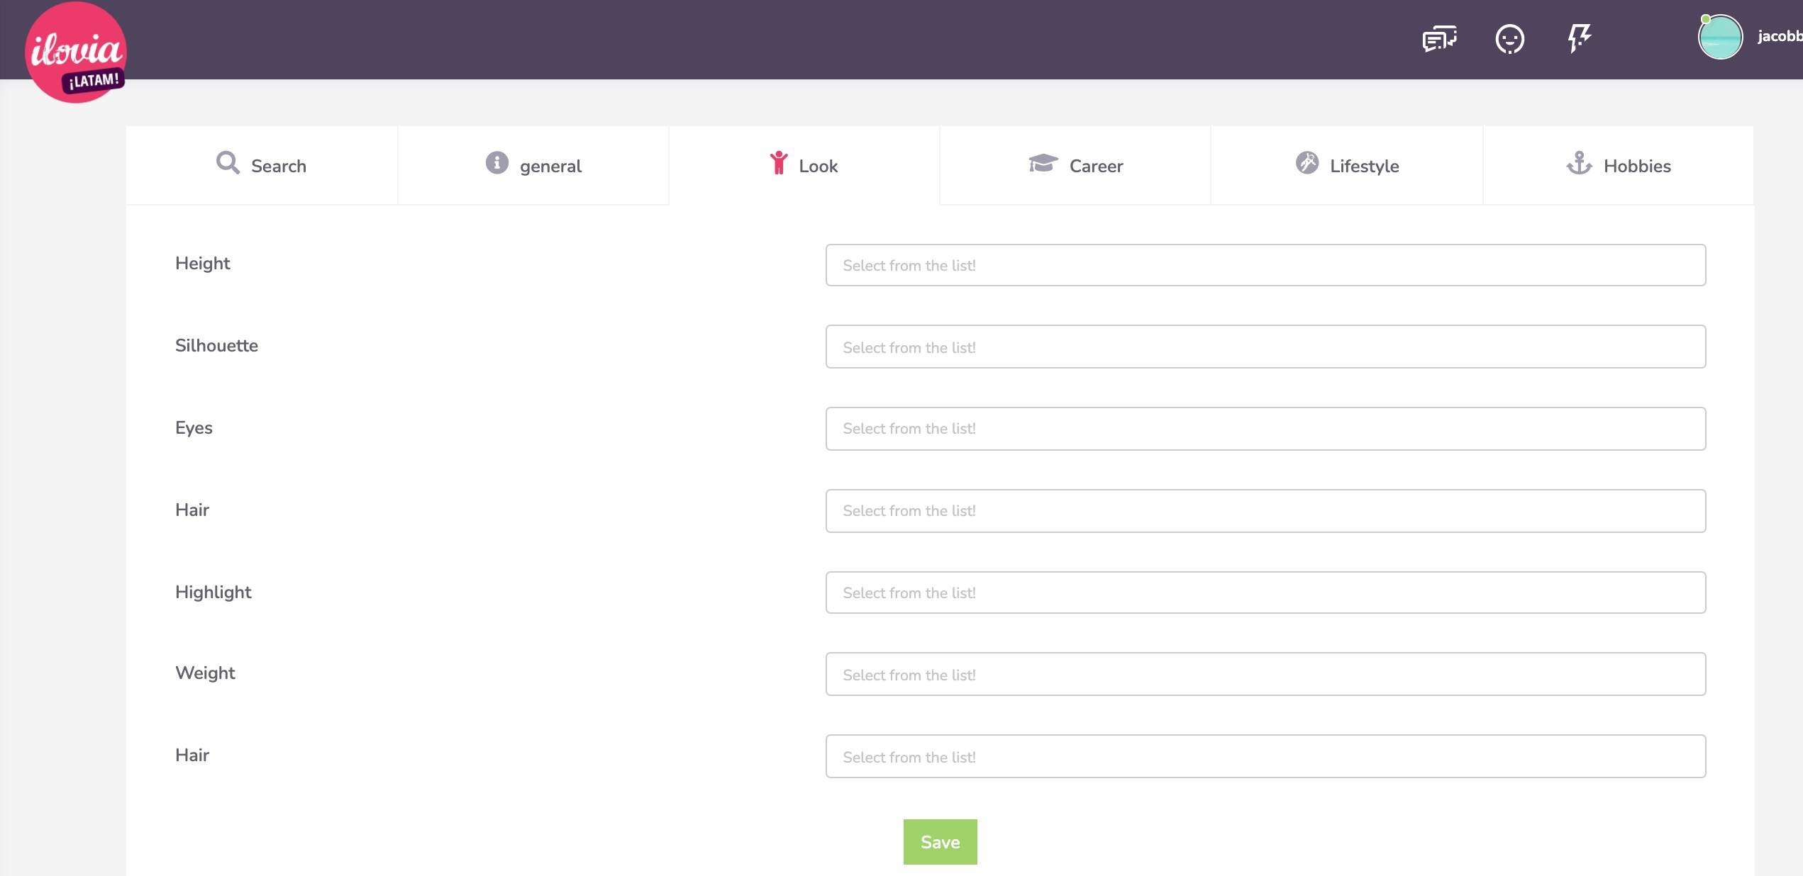Viewport: 1803px width, 876px height.
Task: Click the green Save button
Action: [x=940, y=842]
